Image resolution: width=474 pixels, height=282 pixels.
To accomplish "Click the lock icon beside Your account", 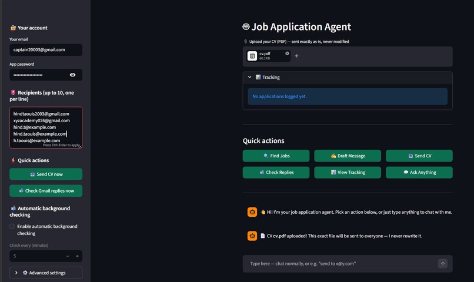I will click(x=13, y=28).
